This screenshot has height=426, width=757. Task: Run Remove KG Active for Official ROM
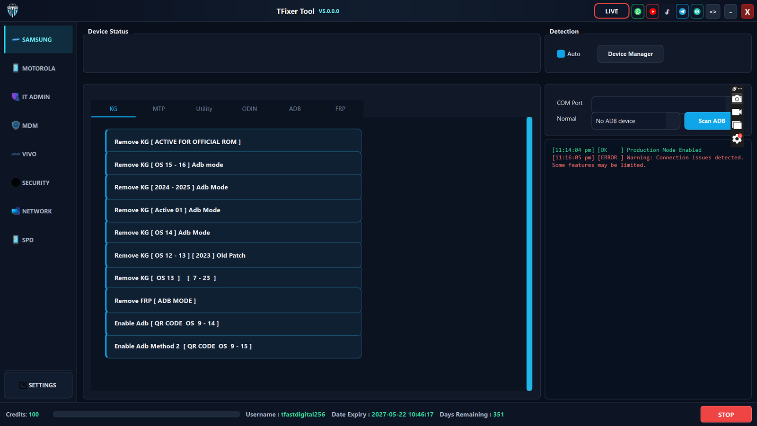pos(233,141)
